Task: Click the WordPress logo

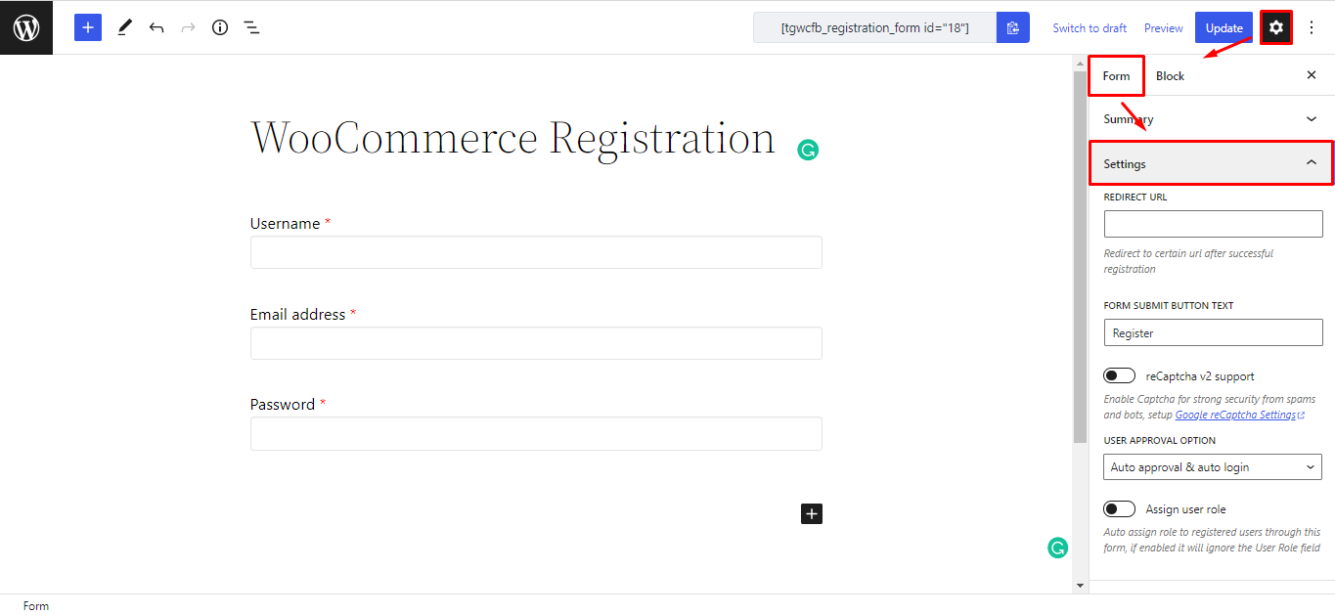Action: [25, 26]
